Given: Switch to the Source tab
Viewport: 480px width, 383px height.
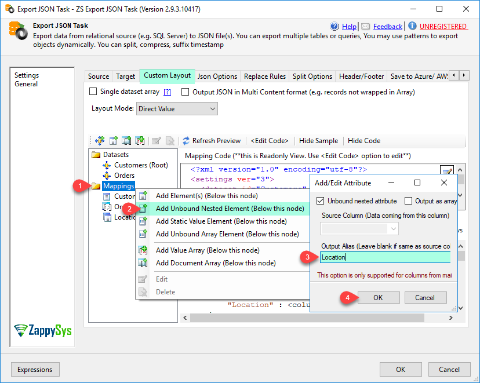Looking at the screenshot, I should pos(99,76).
